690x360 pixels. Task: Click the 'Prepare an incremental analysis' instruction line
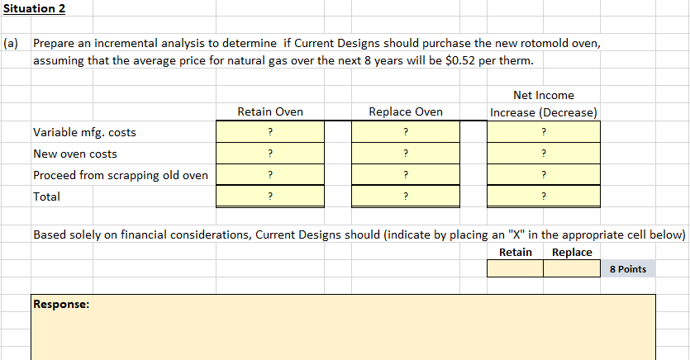(x=316, y=43)
